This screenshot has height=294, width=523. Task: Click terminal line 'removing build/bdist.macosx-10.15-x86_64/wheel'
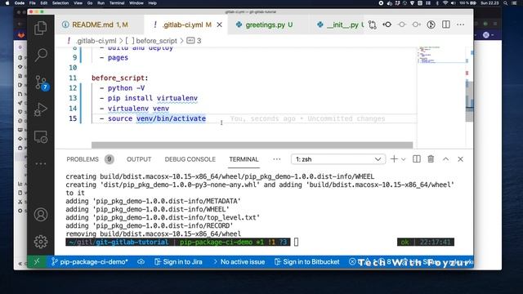(153, 234)
